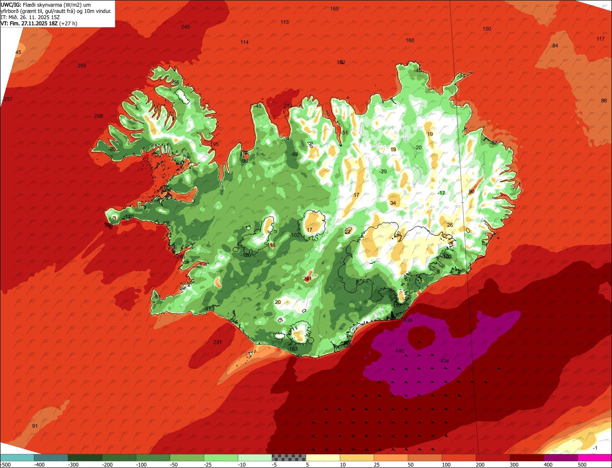
Task: Click legend swatch between 100 and 200
Action: tap(459, 457)
